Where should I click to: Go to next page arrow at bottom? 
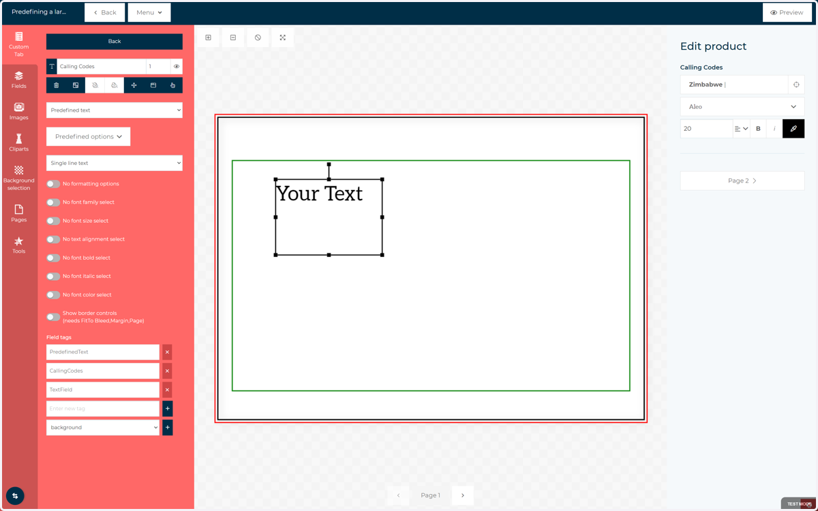pyautogui.click(x=462, y=495)
